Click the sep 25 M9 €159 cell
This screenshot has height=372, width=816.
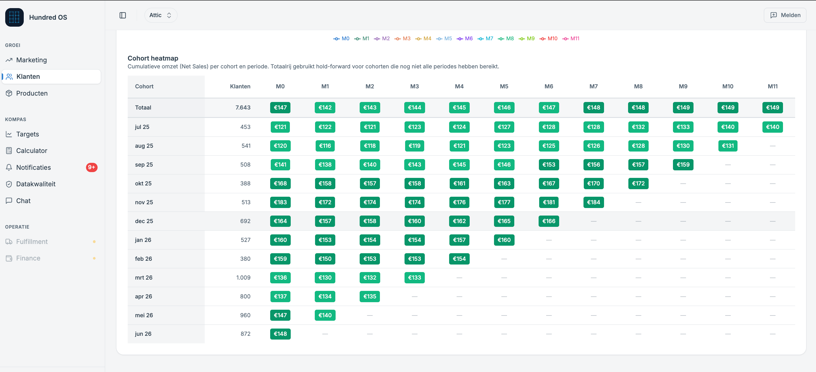click(683, 165)
